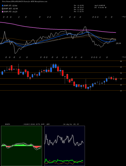Screen dimensions: 126x166
Task: Click price axis label 12
Action: pyautogui.click(x=121, y=85)
